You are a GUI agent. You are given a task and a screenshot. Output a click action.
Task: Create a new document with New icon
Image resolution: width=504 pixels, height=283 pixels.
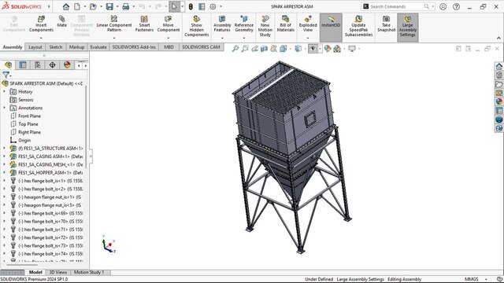(77, 6)
